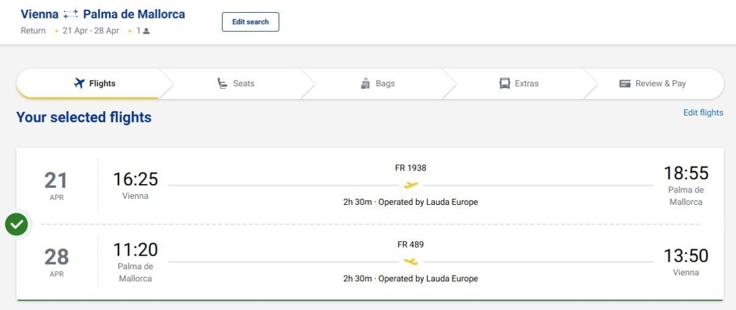Open the Extras step tab
736x310 pixels.
pyautogui.click(x=519, y=84)
